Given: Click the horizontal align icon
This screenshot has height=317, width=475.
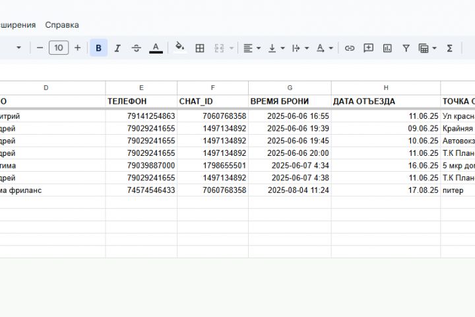Looking at the screenshot, I should tap(248, 48).
